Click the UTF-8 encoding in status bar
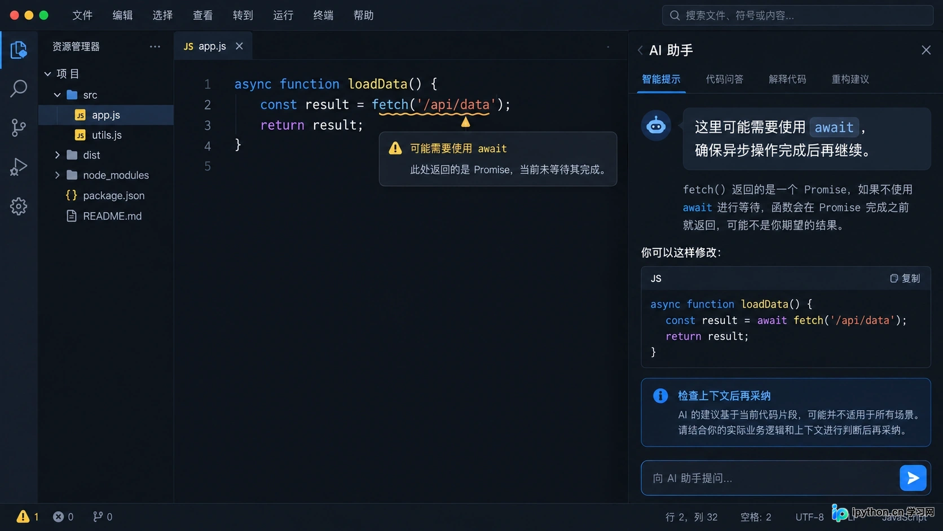This screenshot has width=943, height=531. coord(809,517)
